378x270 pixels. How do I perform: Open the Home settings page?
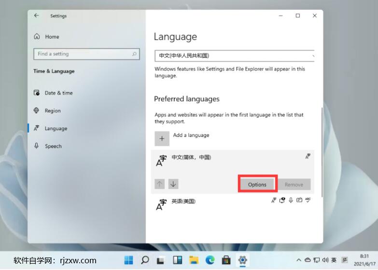(47, 37)
